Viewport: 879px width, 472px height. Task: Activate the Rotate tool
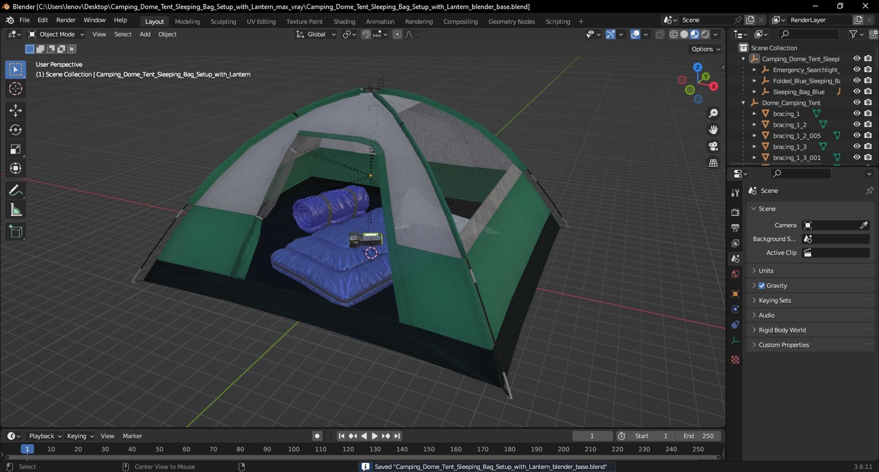(16, 130)
